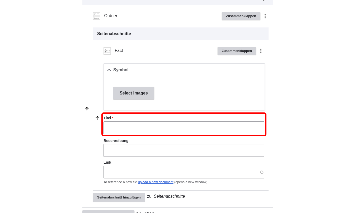The image size is (338, 213).
Task: Click the Ordner paragraph label
Action: coord(111,16)
